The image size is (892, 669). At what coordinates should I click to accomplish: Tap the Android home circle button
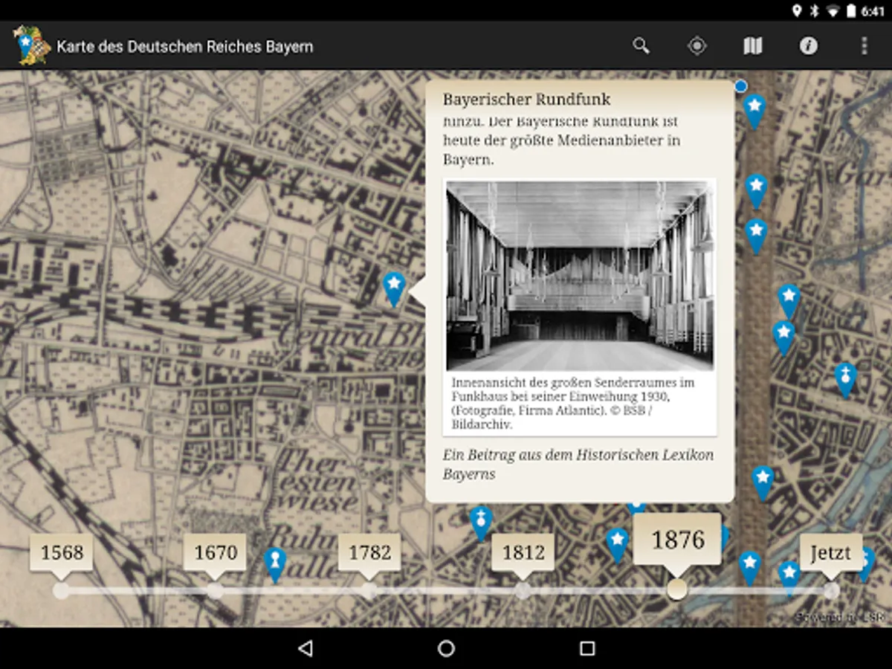pos(446,648)
